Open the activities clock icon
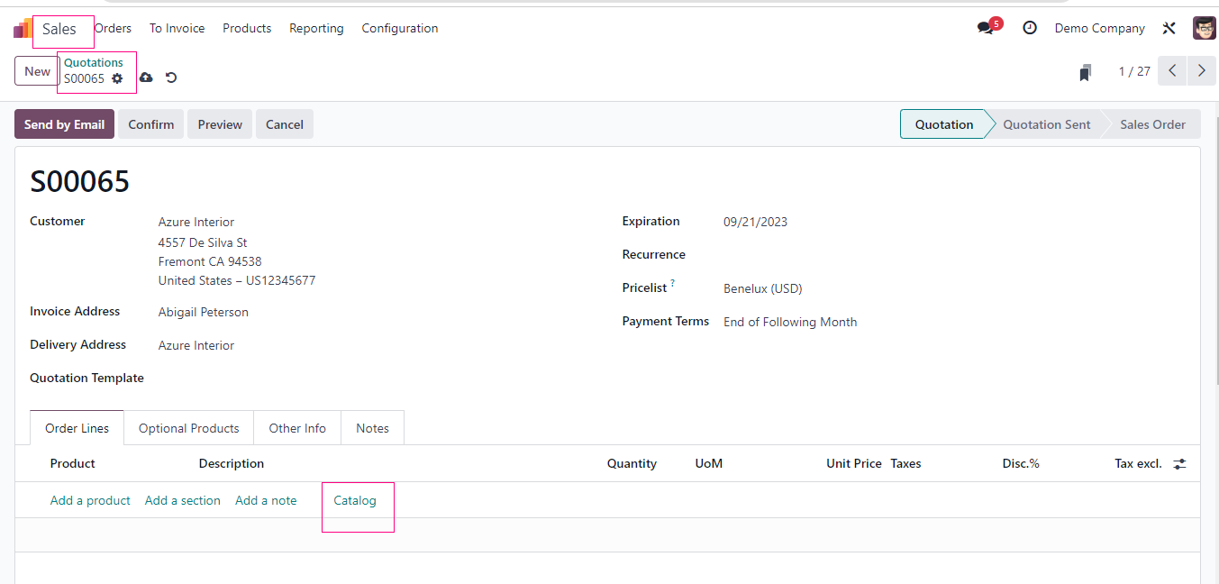Viewport: 1219px width, 584px height. (x=1030, y=28)
